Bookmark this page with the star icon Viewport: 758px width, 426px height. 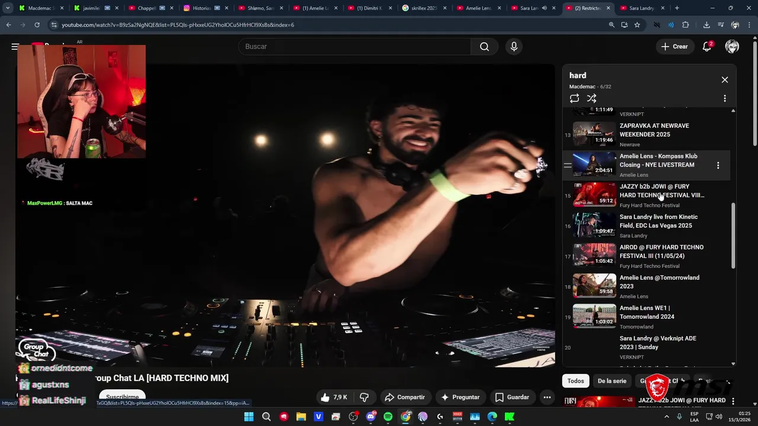(637, 25)
